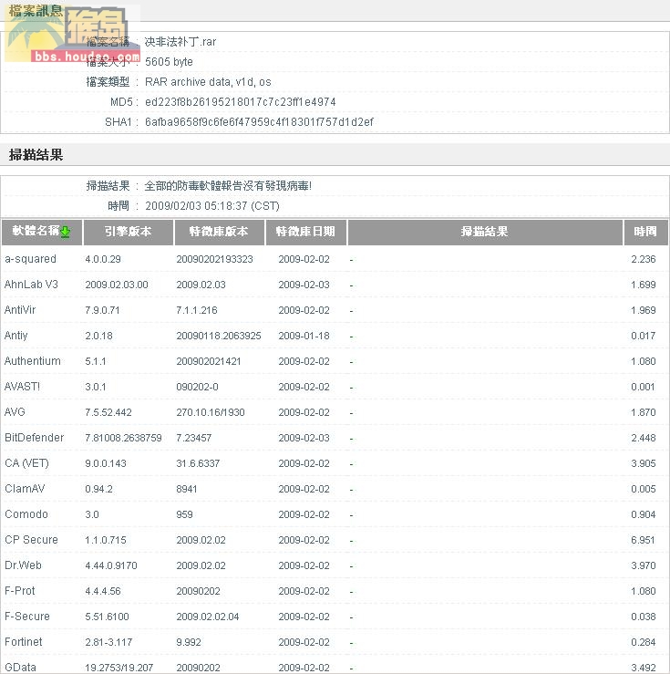Click engine version 1.1.0.715 of CP Secure

pos(106,540)
